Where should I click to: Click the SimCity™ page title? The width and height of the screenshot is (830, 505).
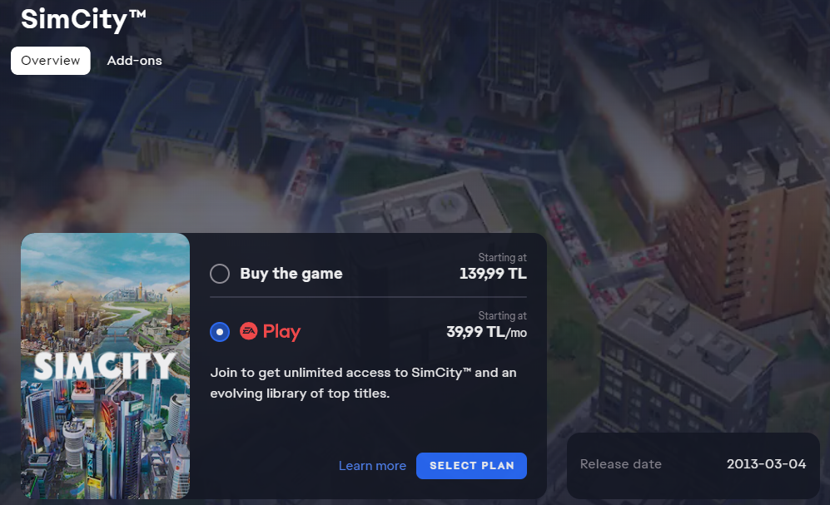(x=83, y=19)
